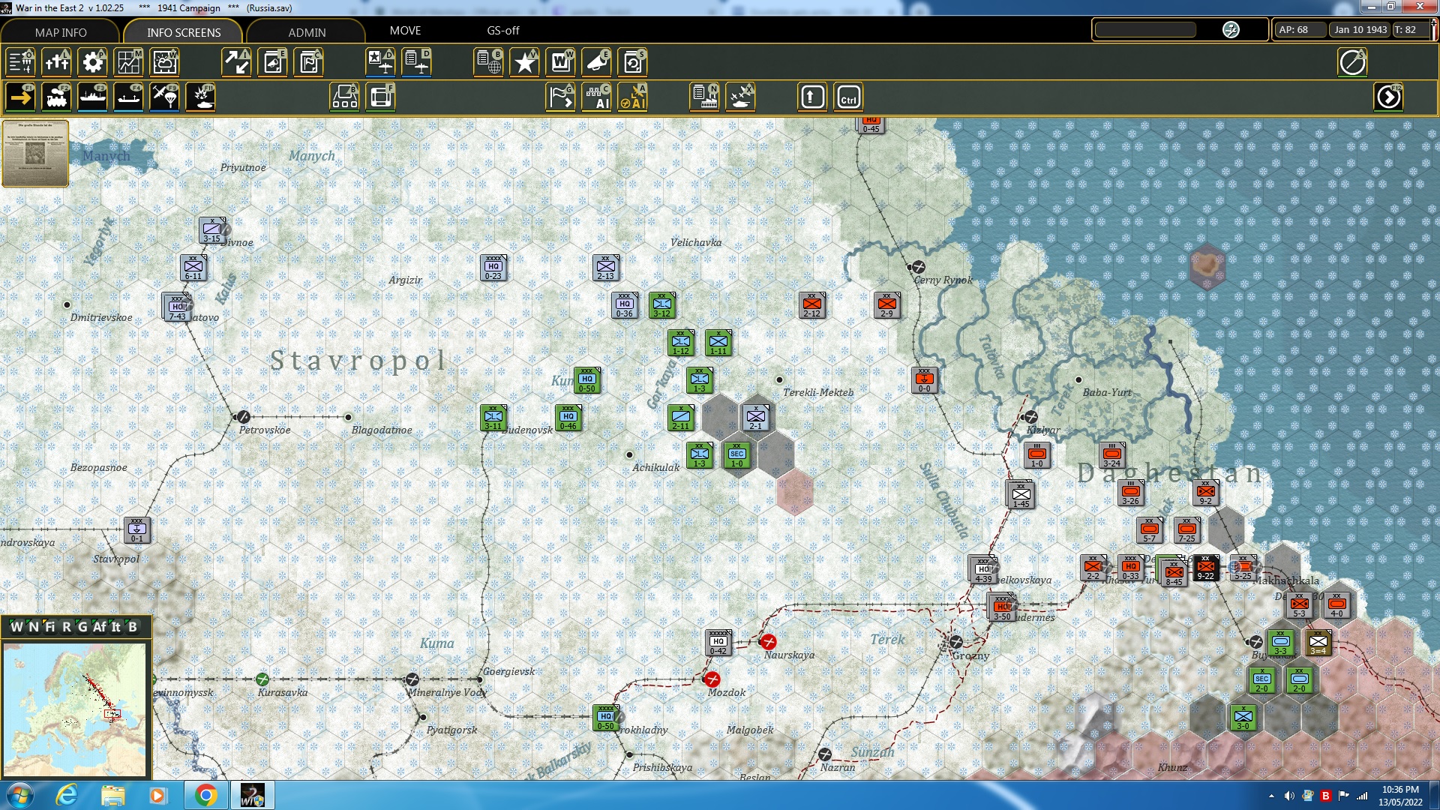1440x810 pixels.
Task: Click the Shift-arrow key toolbar button
Action: click(x=812, y=97)
